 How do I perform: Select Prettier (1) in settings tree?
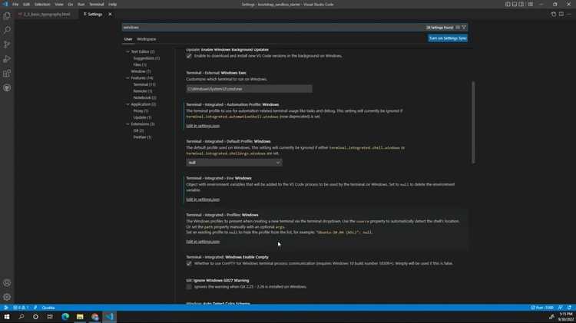coord(142,137)
